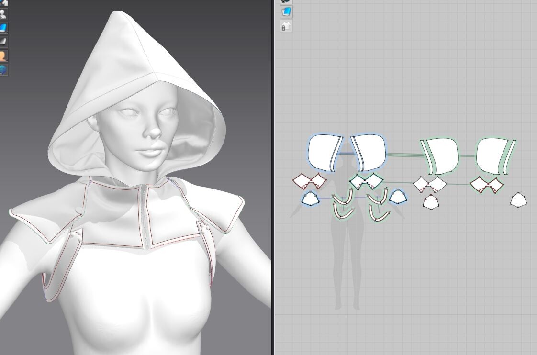
Task: Toggle the garment lock icon in the 2D window
Action: [285, 27]
